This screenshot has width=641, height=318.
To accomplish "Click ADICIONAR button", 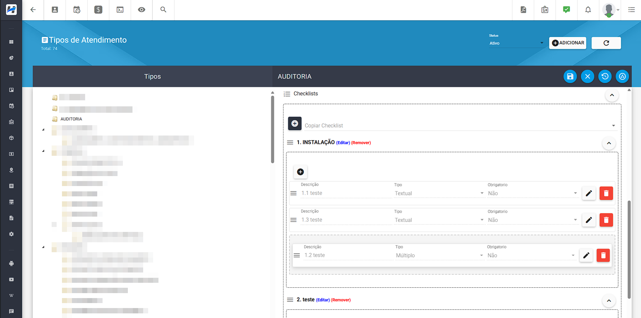I will [x=568, y=43].
